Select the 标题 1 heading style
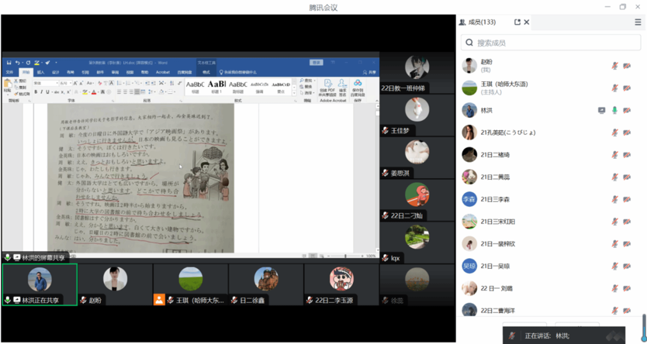 pos(216,87)
